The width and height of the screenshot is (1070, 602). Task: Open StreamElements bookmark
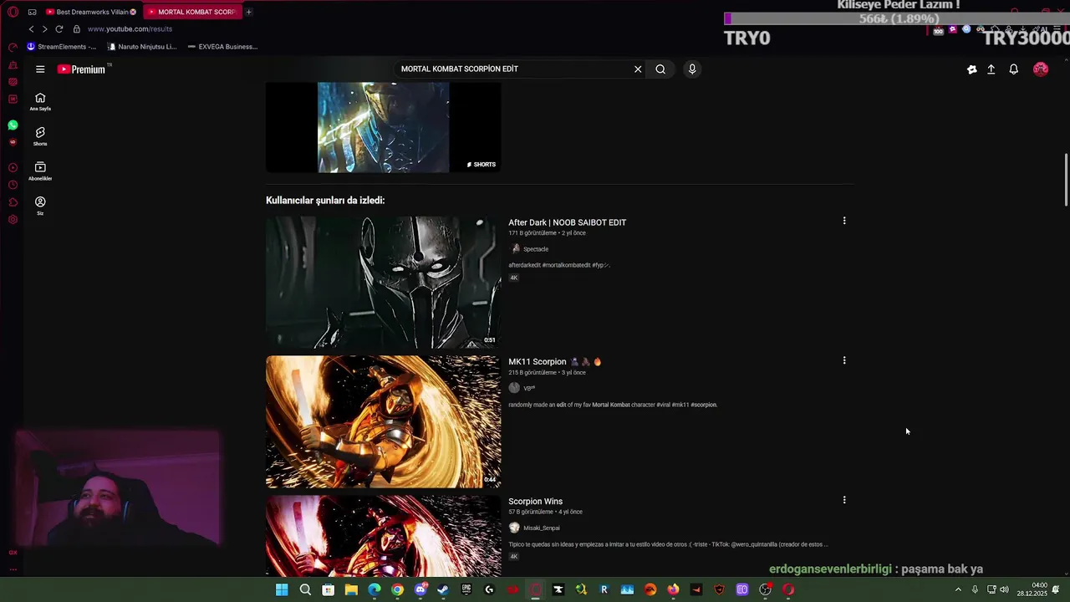(x=62, y=47)
